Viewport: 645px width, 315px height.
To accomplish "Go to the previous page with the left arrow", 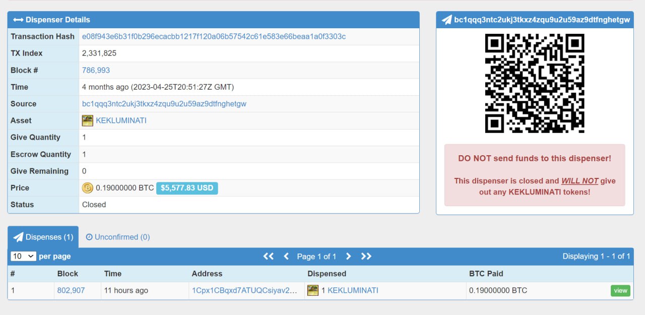I will (286, 256).
